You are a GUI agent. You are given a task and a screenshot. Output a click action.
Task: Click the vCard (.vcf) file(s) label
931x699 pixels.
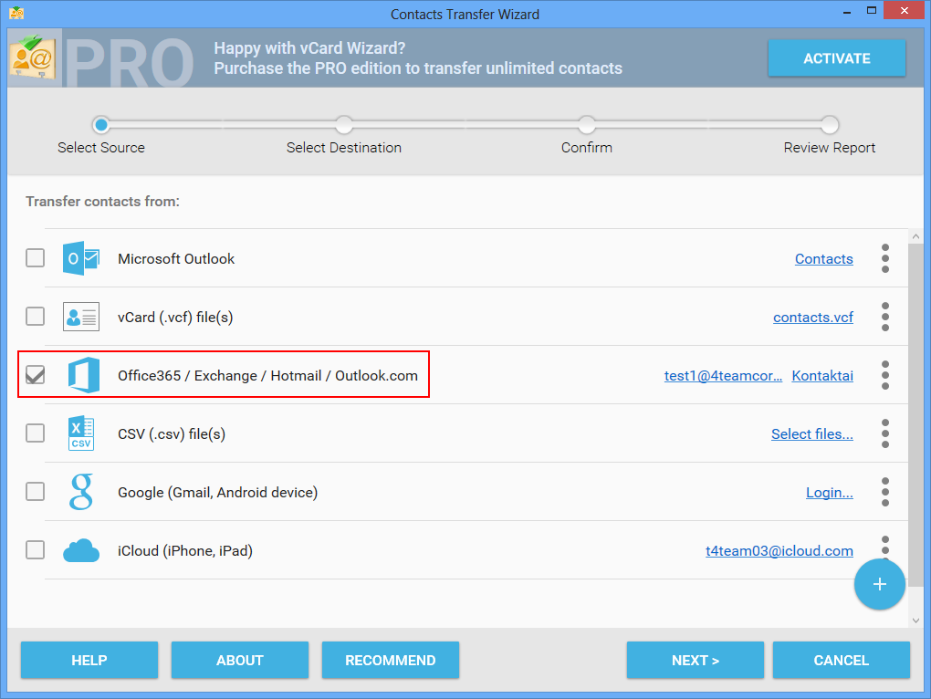coord(175,318)
